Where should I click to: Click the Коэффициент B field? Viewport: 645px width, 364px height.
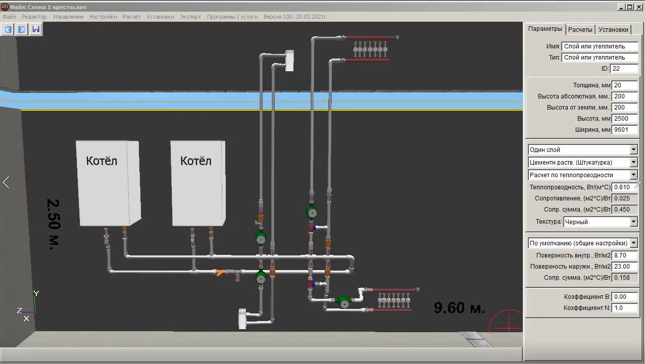(625, 297)
